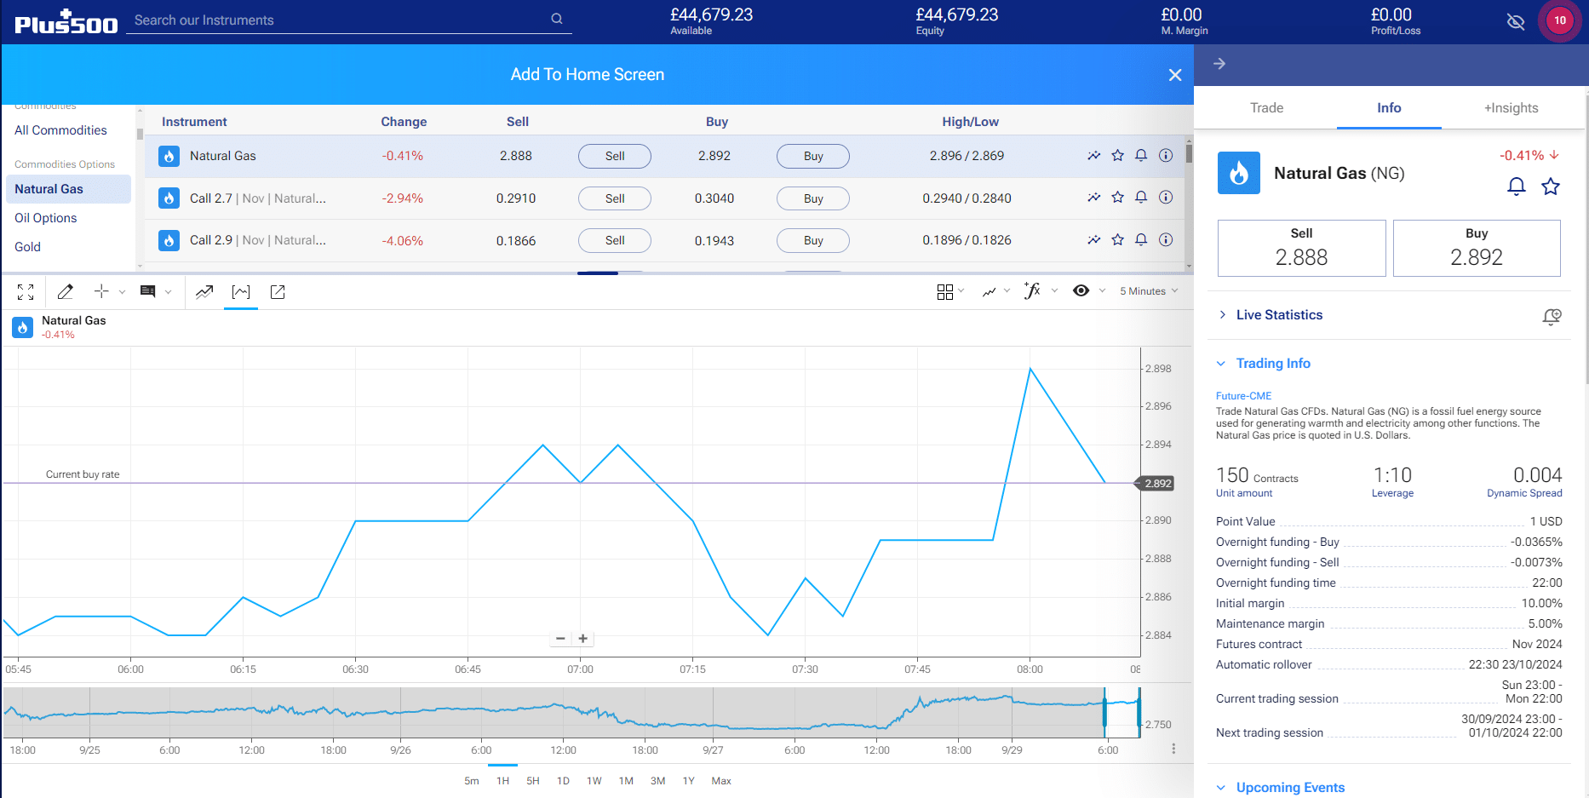Set price alert bell in Info panel
This screenshot has height=798, width=1589.
pyautogui.click(x=1517, y=187)
